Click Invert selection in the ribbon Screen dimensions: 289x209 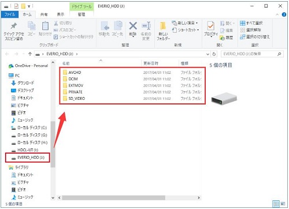255,36
